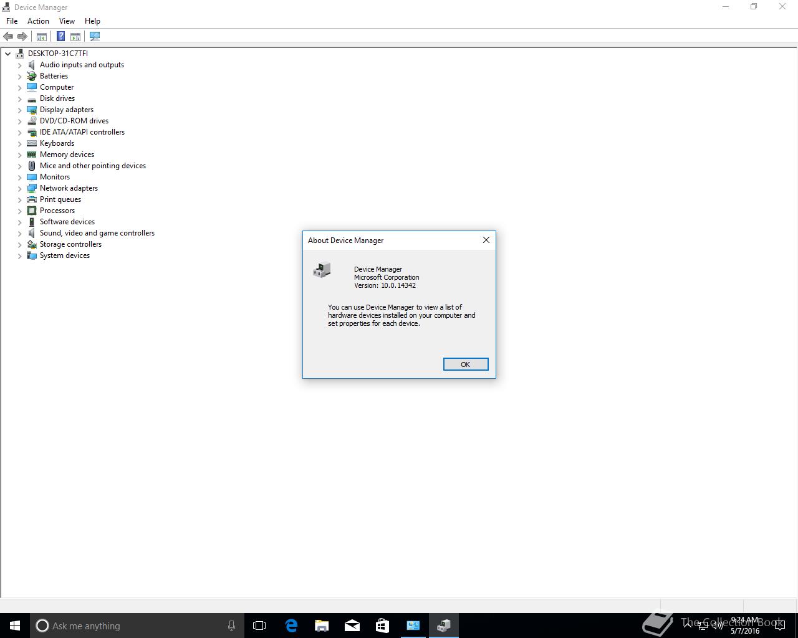The width and height of the screenshot is (798, 638).
Task: Click the Cortana microphone icon
Action: click(x=231, y=626)
